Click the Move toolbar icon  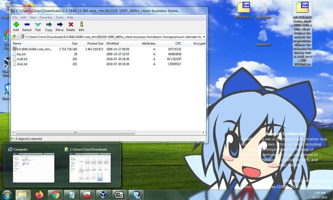pyautogui.click(x=60, y=27)
